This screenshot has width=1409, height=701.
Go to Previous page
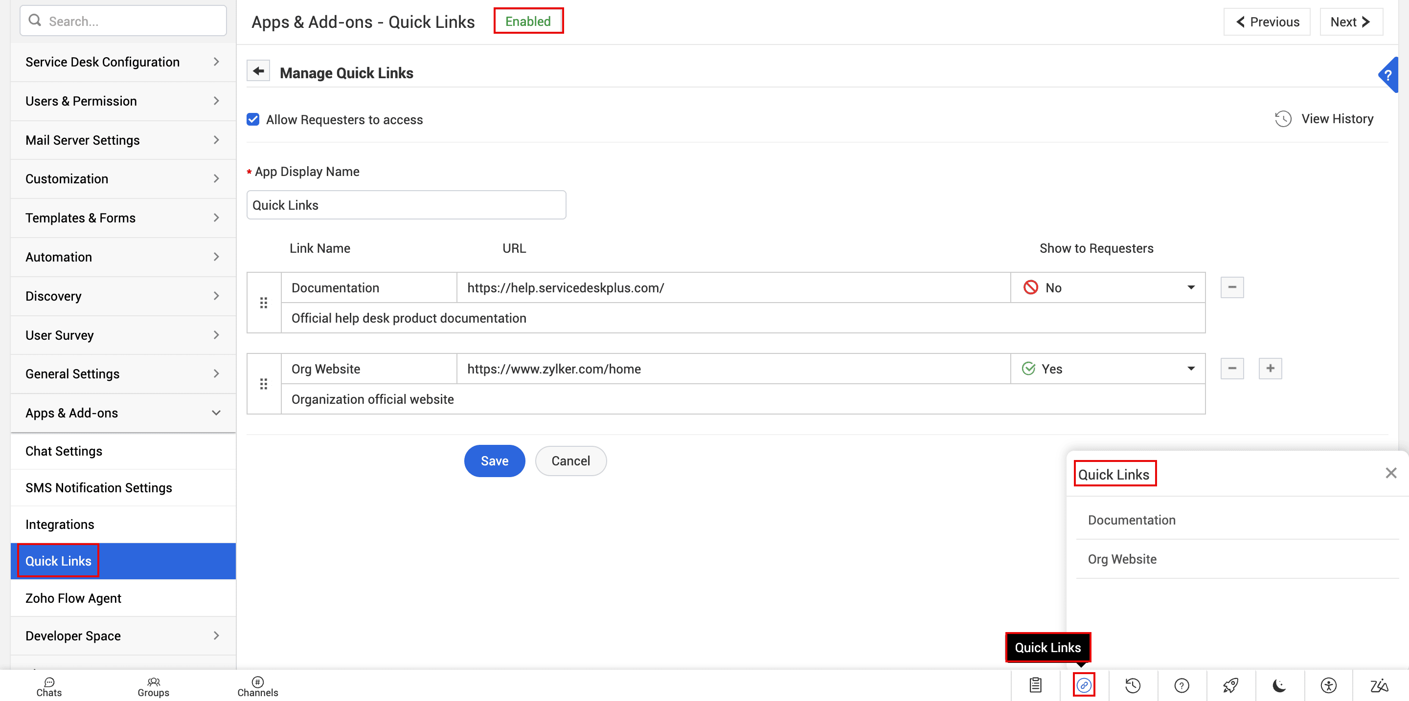coord(1267,22)
